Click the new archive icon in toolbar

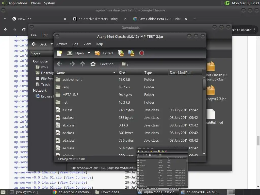pos(59,53)
